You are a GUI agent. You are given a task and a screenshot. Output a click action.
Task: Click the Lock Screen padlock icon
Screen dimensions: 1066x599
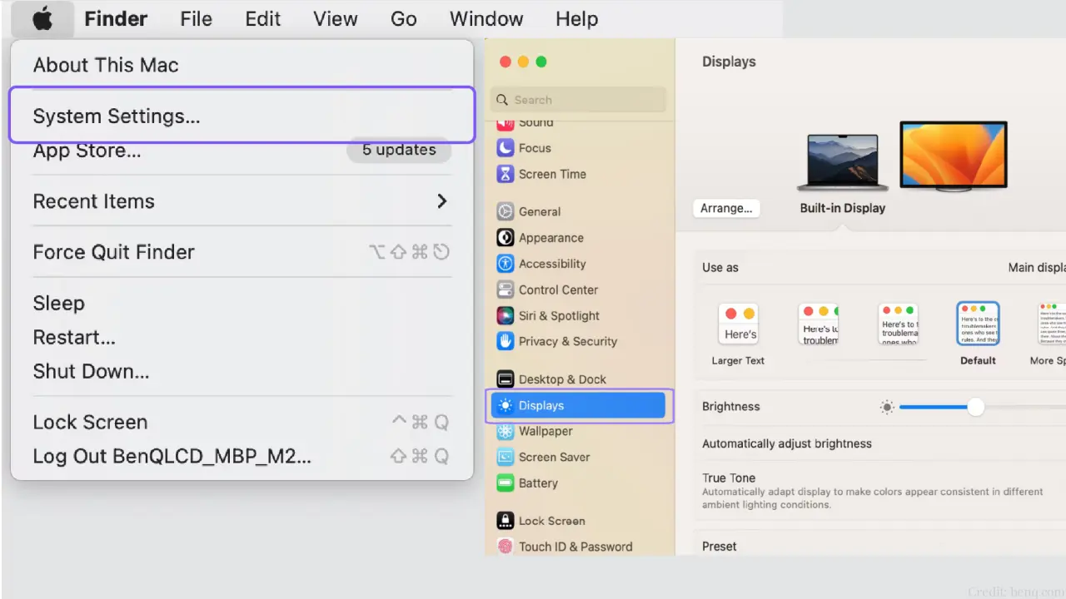click(x=505, y=521)
